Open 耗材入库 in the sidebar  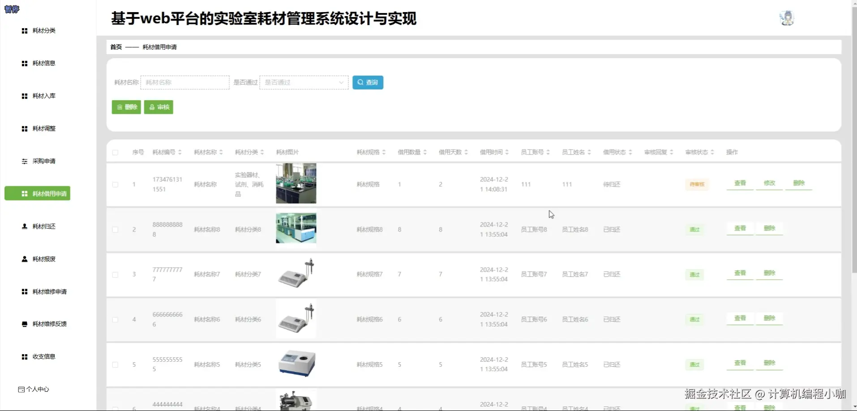pos(44,96)
